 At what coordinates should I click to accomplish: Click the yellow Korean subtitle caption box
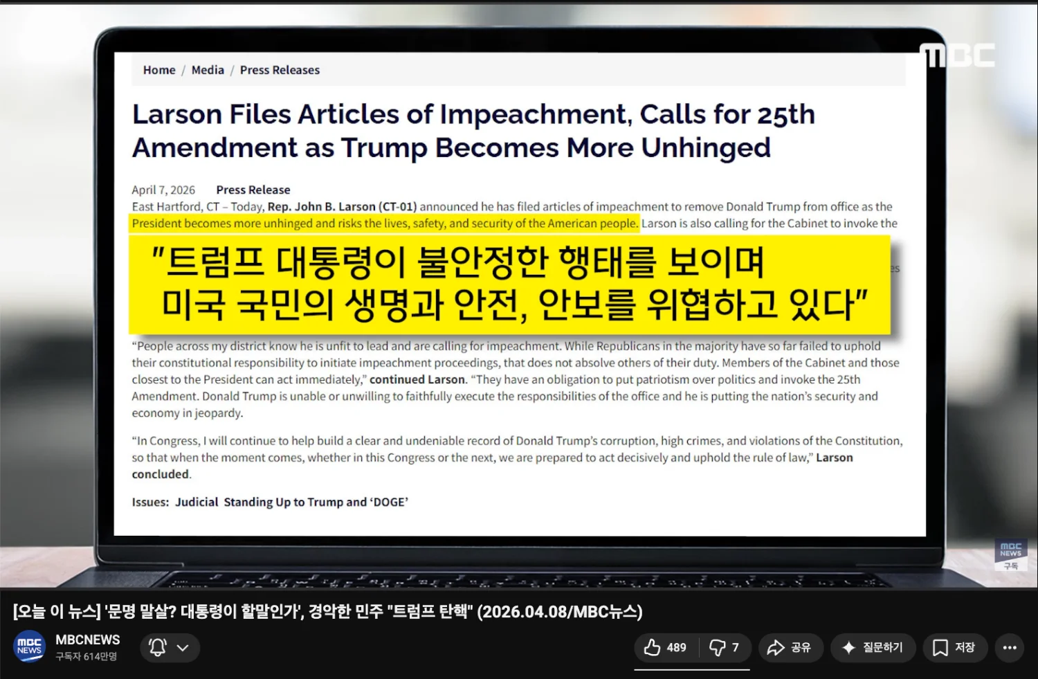509,284
